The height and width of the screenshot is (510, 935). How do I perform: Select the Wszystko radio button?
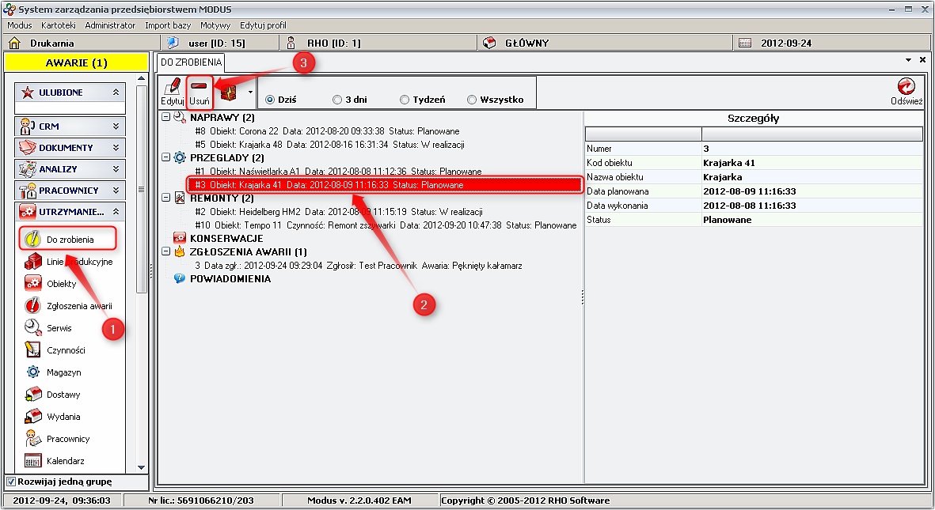473,100
